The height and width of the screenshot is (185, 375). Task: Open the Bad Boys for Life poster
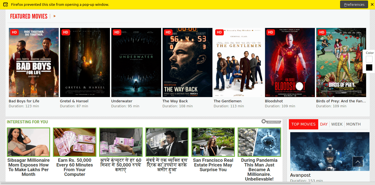point(34,62)
